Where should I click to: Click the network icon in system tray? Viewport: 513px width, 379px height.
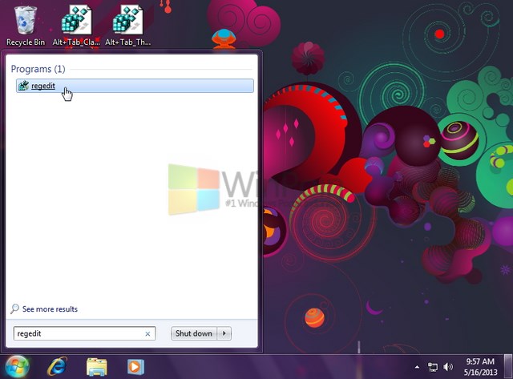click(x=433, y=367)
